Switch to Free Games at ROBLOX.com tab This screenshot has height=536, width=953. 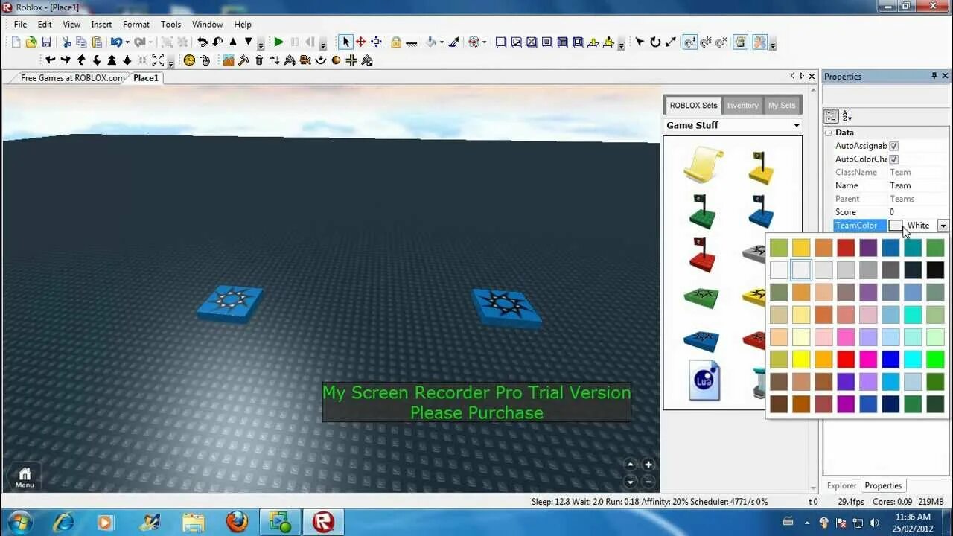(72, 77)
